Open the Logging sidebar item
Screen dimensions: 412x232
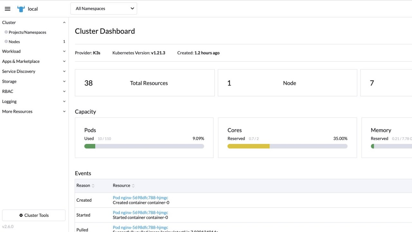(9, 101)
